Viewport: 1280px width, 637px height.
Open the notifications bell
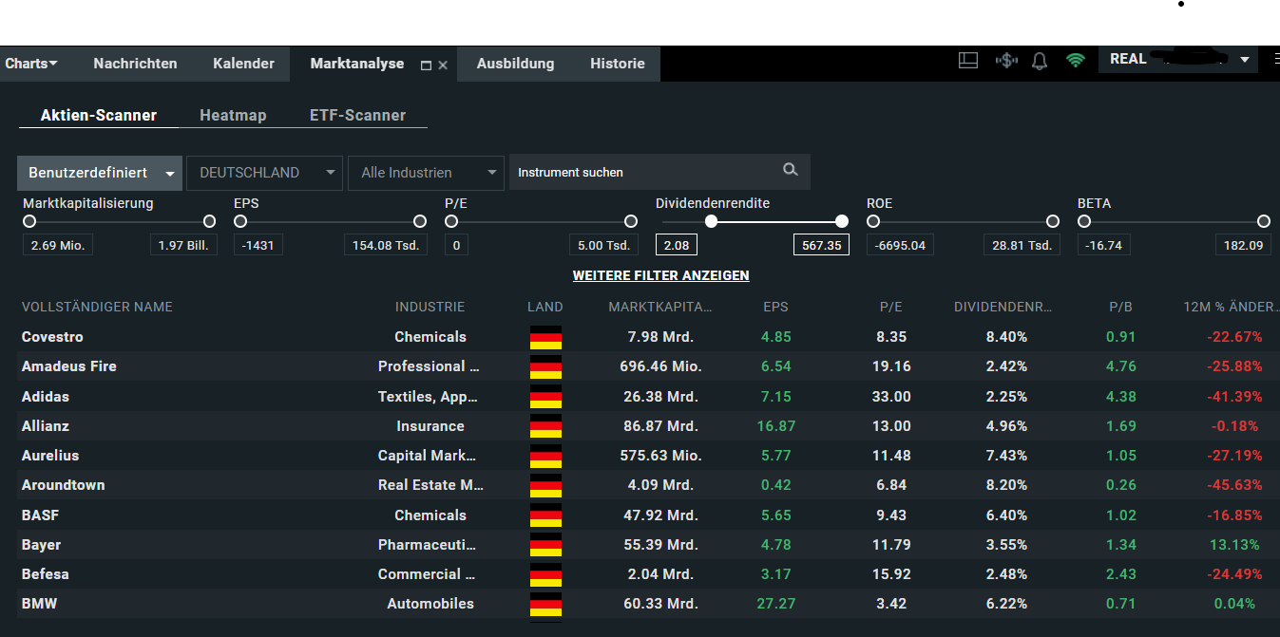[x=1040, y=62]
